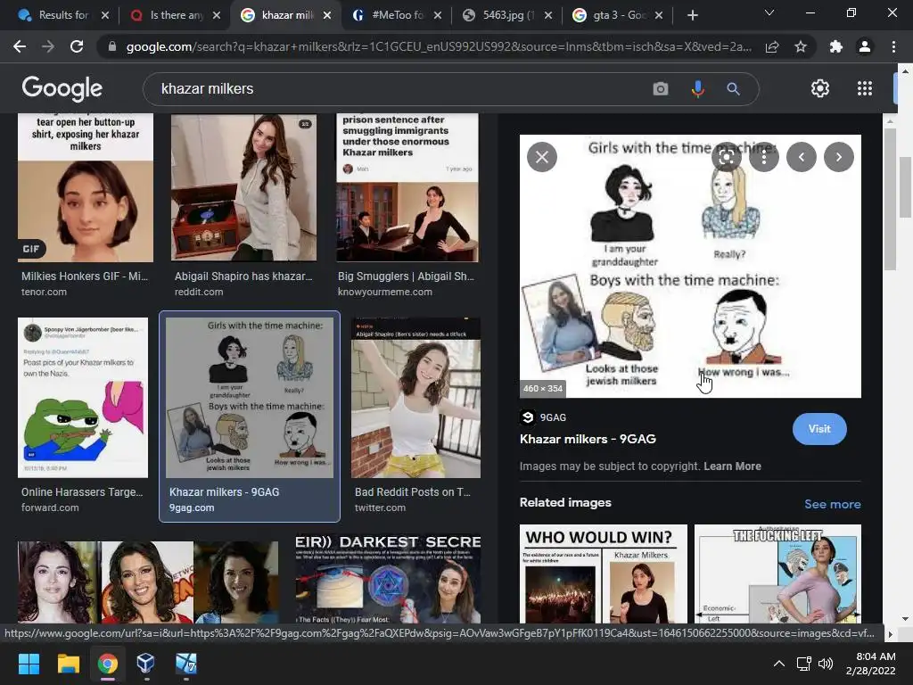This screenshot has height=685, width=913.
Task: Open the Extensions puzzle menu
Action: tap(836, 46)
